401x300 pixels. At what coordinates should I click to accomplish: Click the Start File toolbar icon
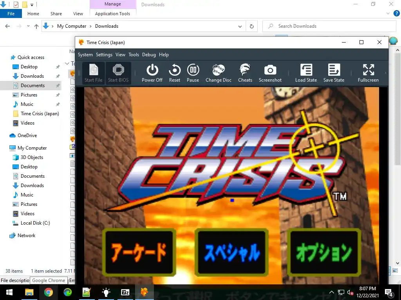click(93, 73)
